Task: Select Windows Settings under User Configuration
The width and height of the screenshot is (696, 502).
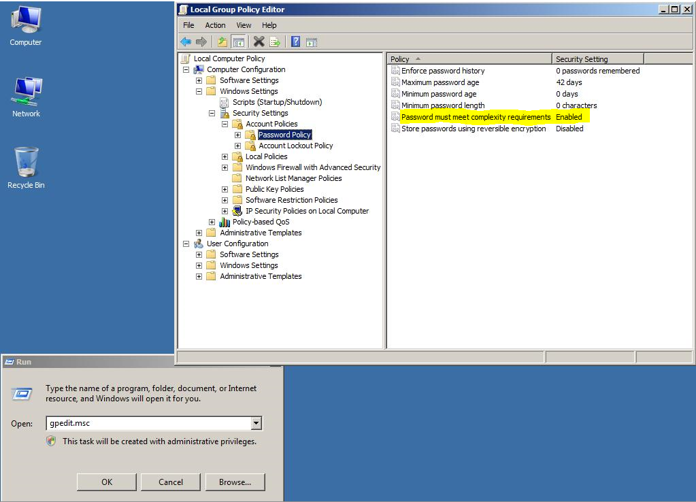Action: point(248,265)
